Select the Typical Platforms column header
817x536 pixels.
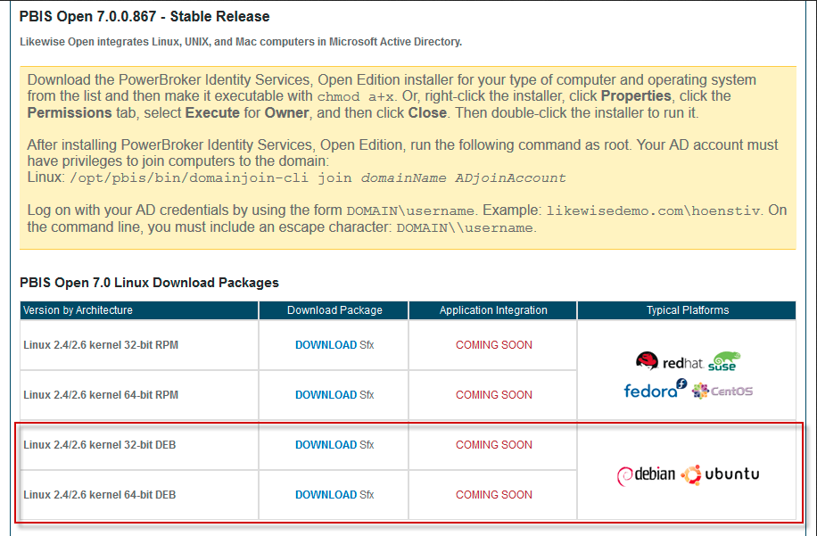pos(687,310)
